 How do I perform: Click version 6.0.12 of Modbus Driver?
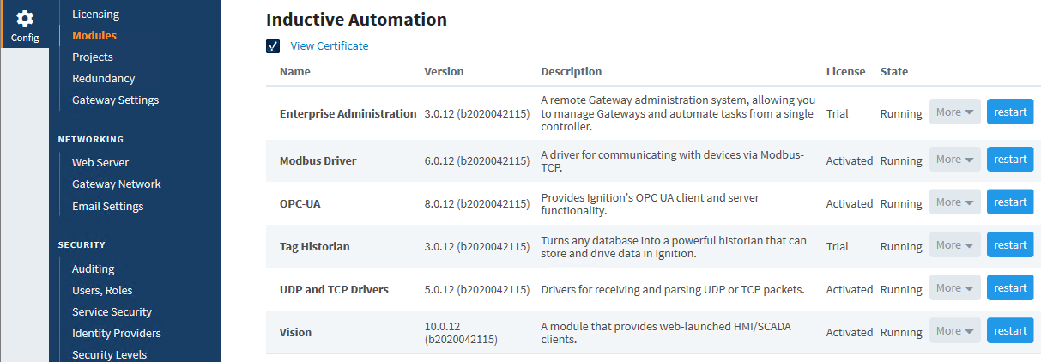477,160
